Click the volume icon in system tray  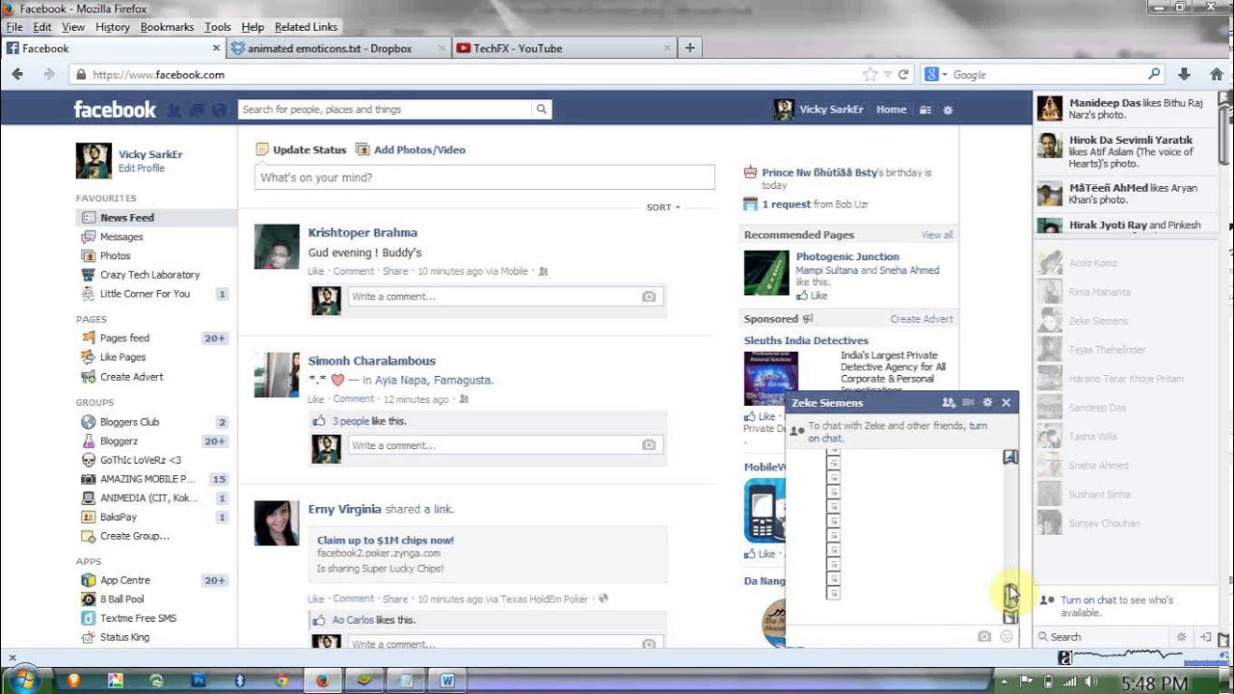[1091, 681]
